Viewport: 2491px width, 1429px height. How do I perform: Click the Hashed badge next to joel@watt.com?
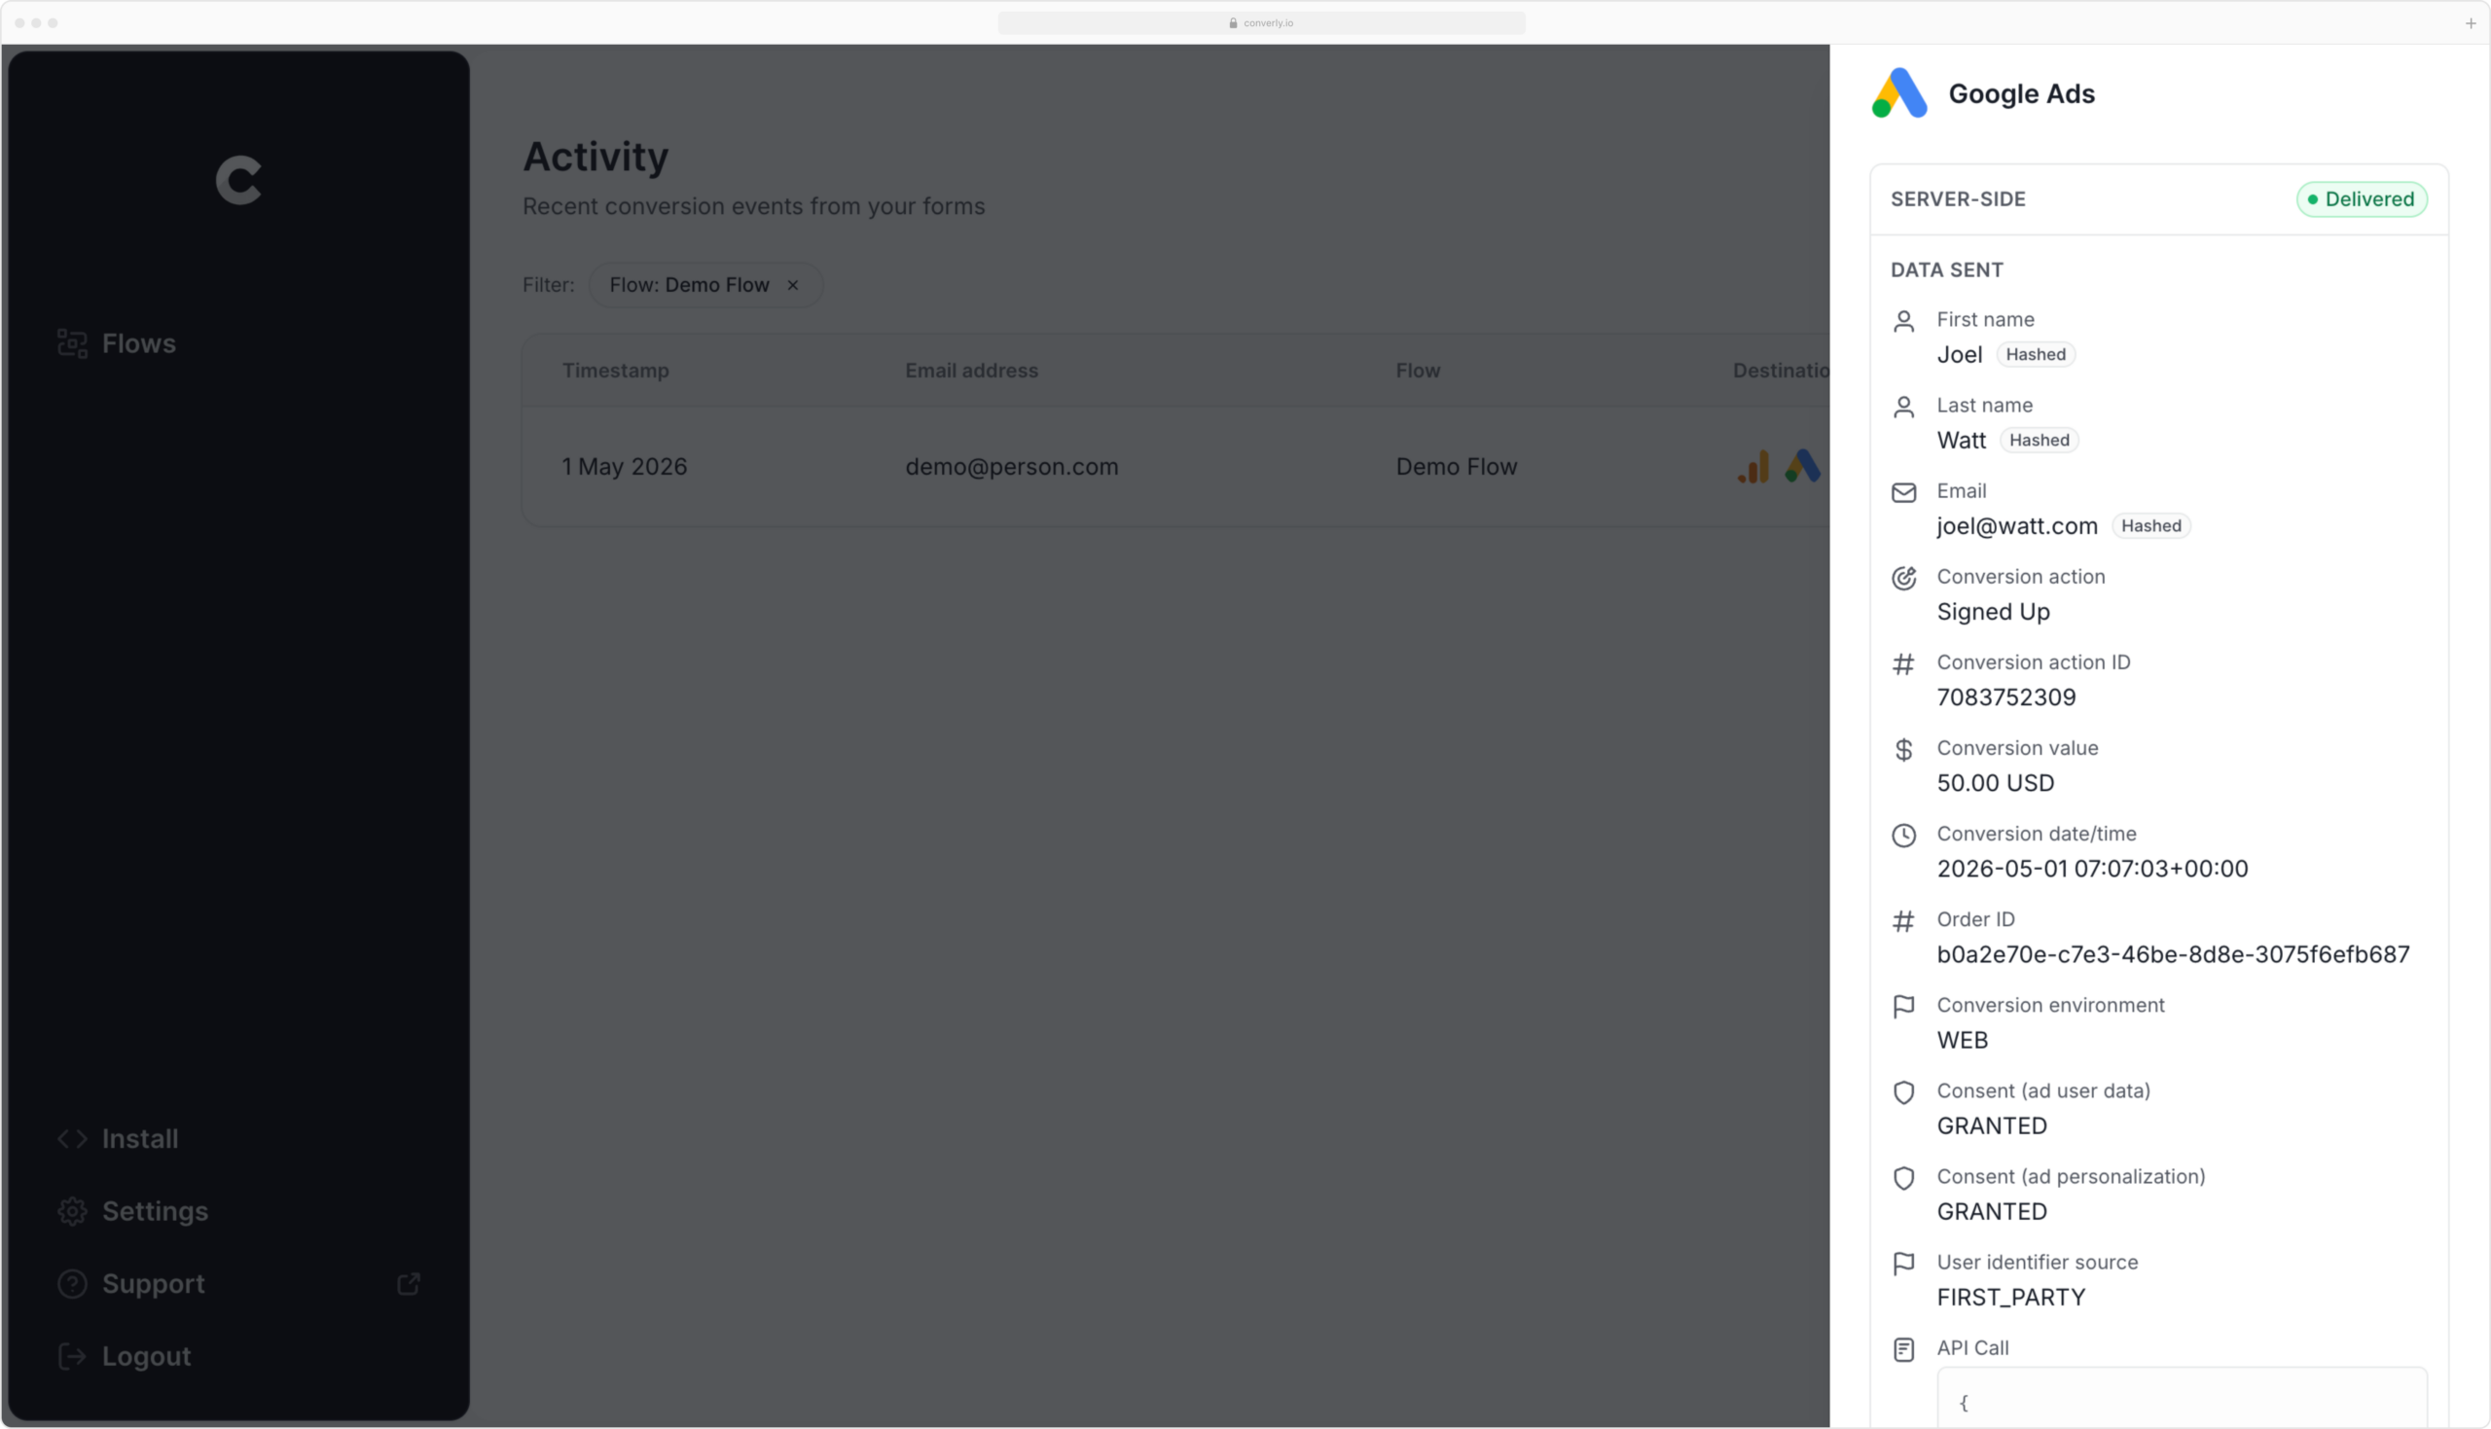(2151, 526)
